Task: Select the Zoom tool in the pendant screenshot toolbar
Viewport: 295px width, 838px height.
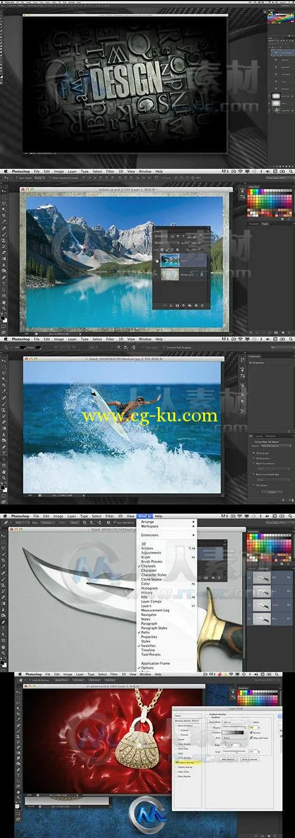Action: (18, 797)
